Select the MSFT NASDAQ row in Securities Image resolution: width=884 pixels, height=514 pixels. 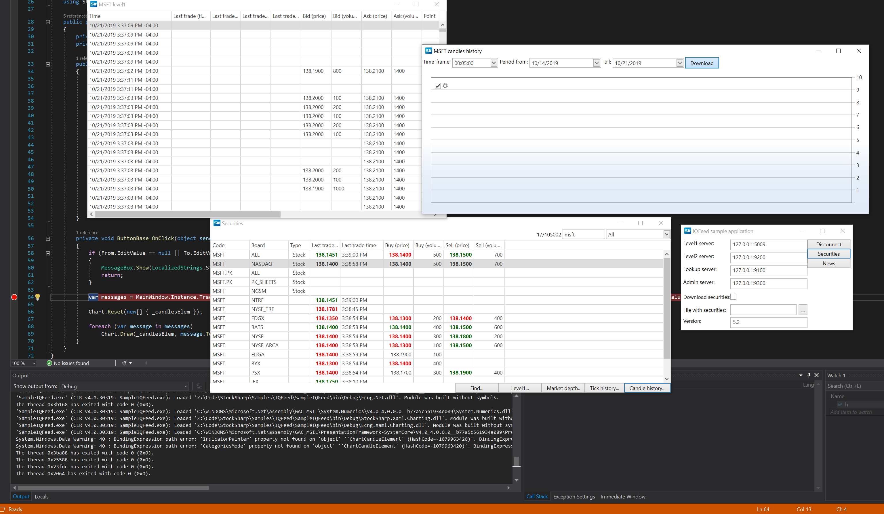tap(437, 264)
